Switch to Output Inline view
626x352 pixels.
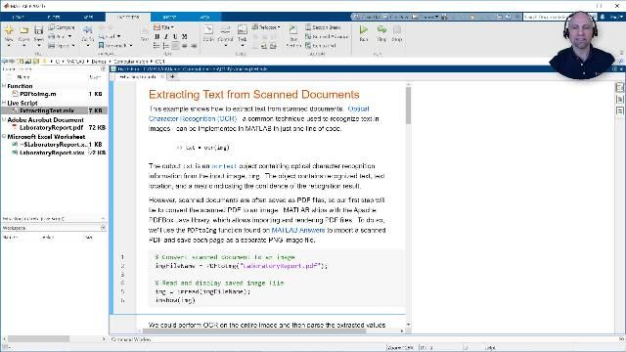[619, 99]
